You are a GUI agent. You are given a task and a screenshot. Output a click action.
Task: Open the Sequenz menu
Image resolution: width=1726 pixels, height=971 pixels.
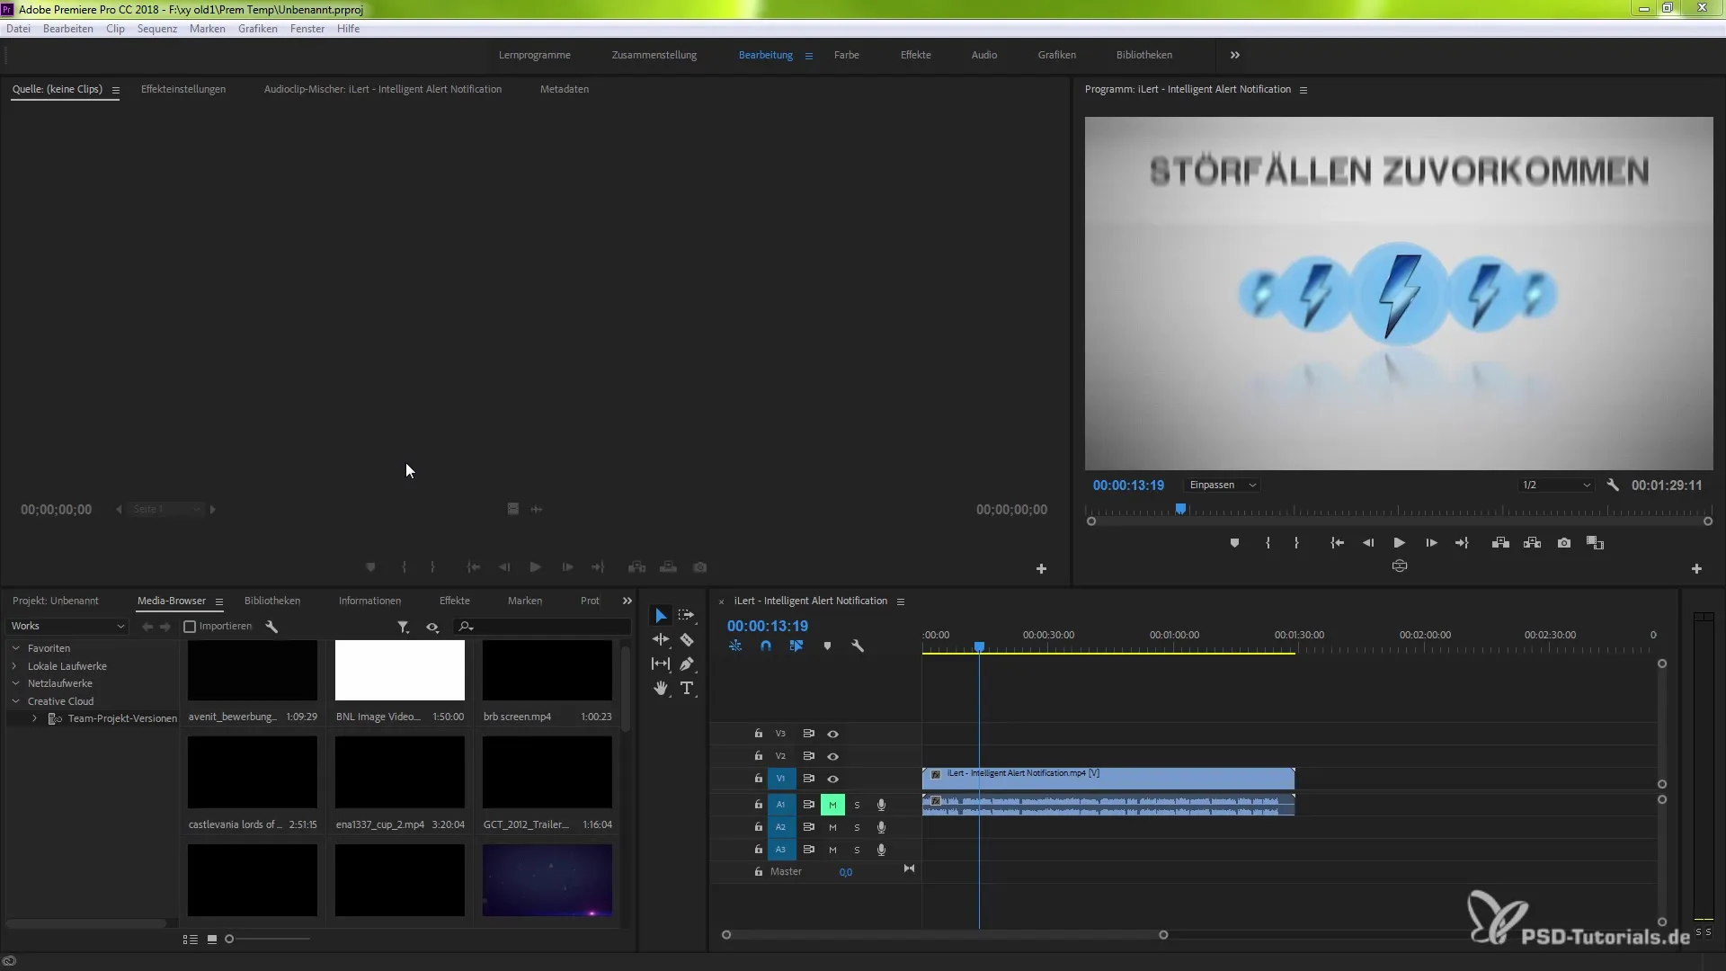click(157, 29)
